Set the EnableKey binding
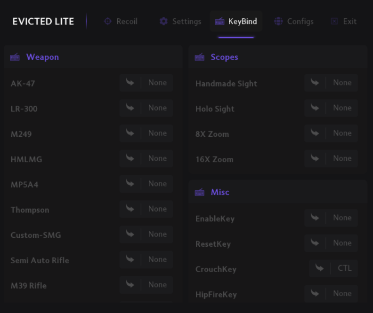373x313 pixels. click(x=331, y=218)
